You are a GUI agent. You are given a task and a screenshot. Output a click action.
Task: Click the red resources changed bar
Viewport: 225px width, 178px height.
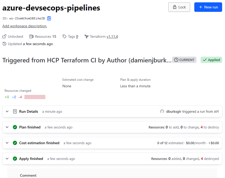click(35, 97)
